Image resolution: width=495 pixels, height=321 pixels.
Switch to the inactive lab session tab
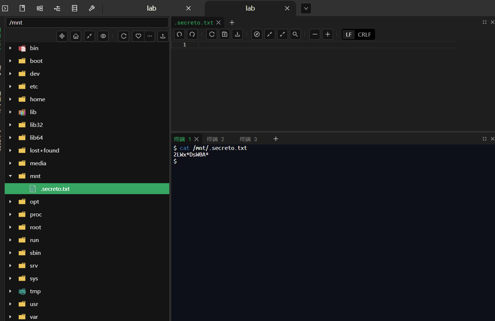(x=152, y=8)
